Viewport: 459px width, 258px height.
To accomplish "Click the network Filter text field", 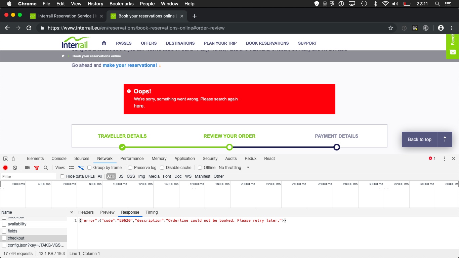I will pos(29,176).
